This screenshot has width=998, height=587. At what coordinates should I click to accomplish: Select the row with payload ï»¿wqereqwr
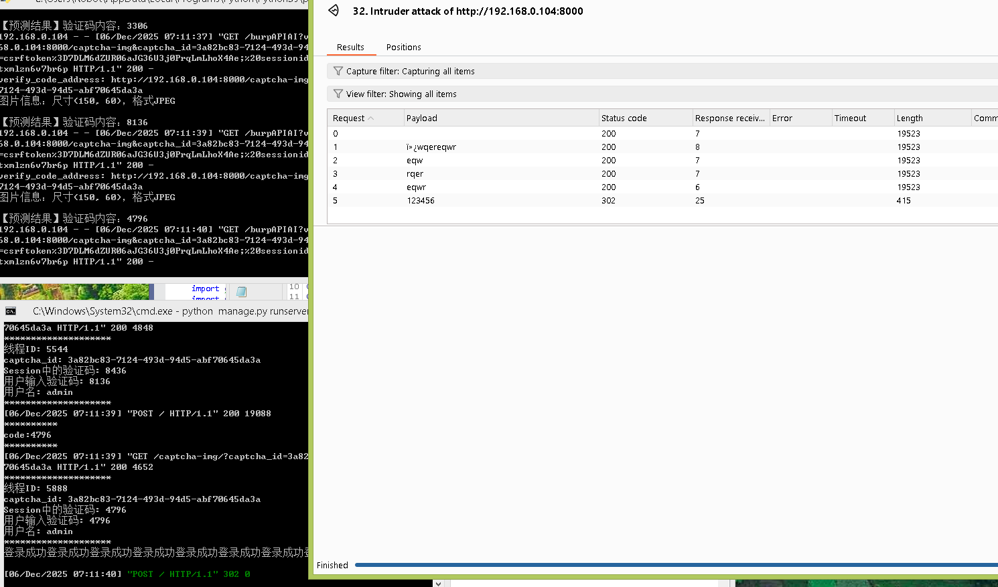click(662, 147)
